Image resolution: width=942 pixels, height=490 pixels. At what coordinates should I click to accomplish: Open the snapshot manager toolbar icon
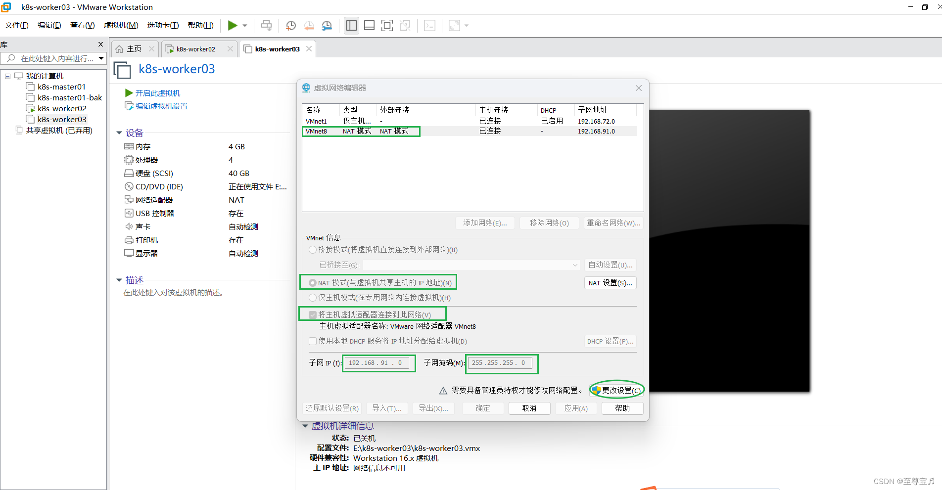(x=327, y=25)
